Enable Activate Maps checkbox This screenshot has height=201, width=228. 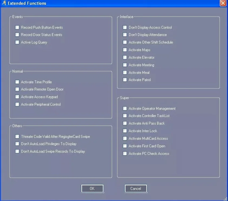[125, 50]
